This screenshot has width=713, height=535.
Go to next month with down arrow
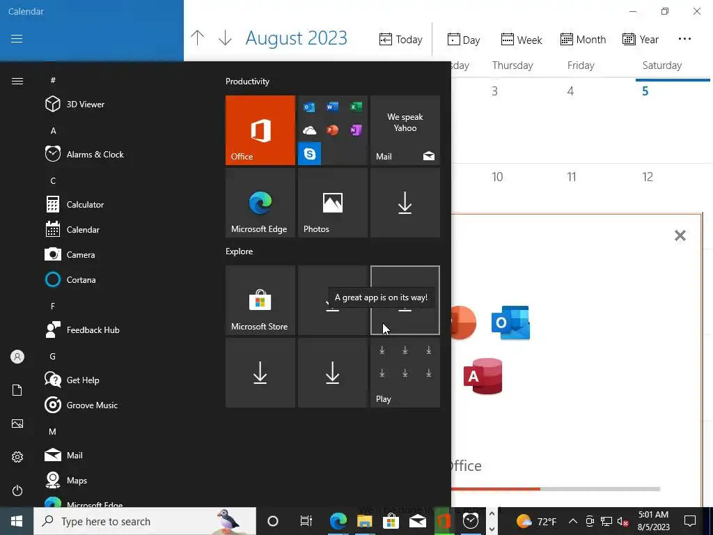(225, 38)
